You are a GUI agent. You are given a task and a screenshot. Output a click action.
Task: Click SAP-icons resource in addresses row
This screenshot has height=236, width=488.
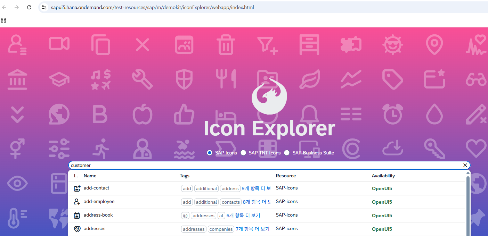click(x=287, y=228)
